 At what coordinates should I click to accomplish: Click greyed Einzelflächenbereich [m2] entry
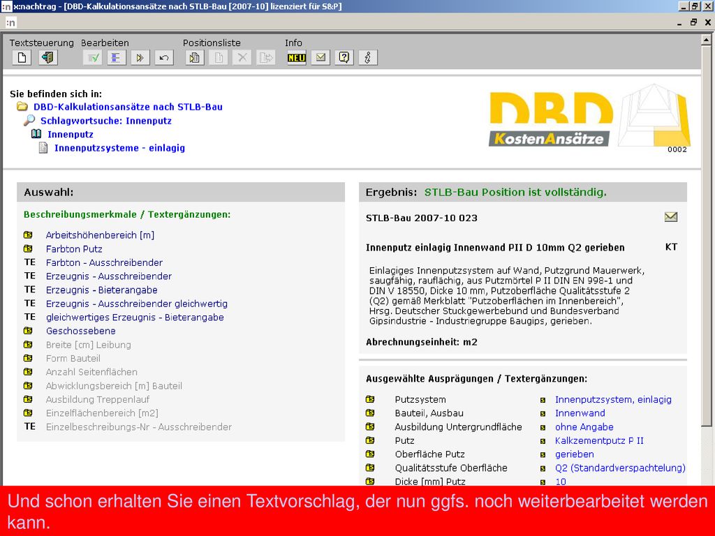[x=102, y=413]
